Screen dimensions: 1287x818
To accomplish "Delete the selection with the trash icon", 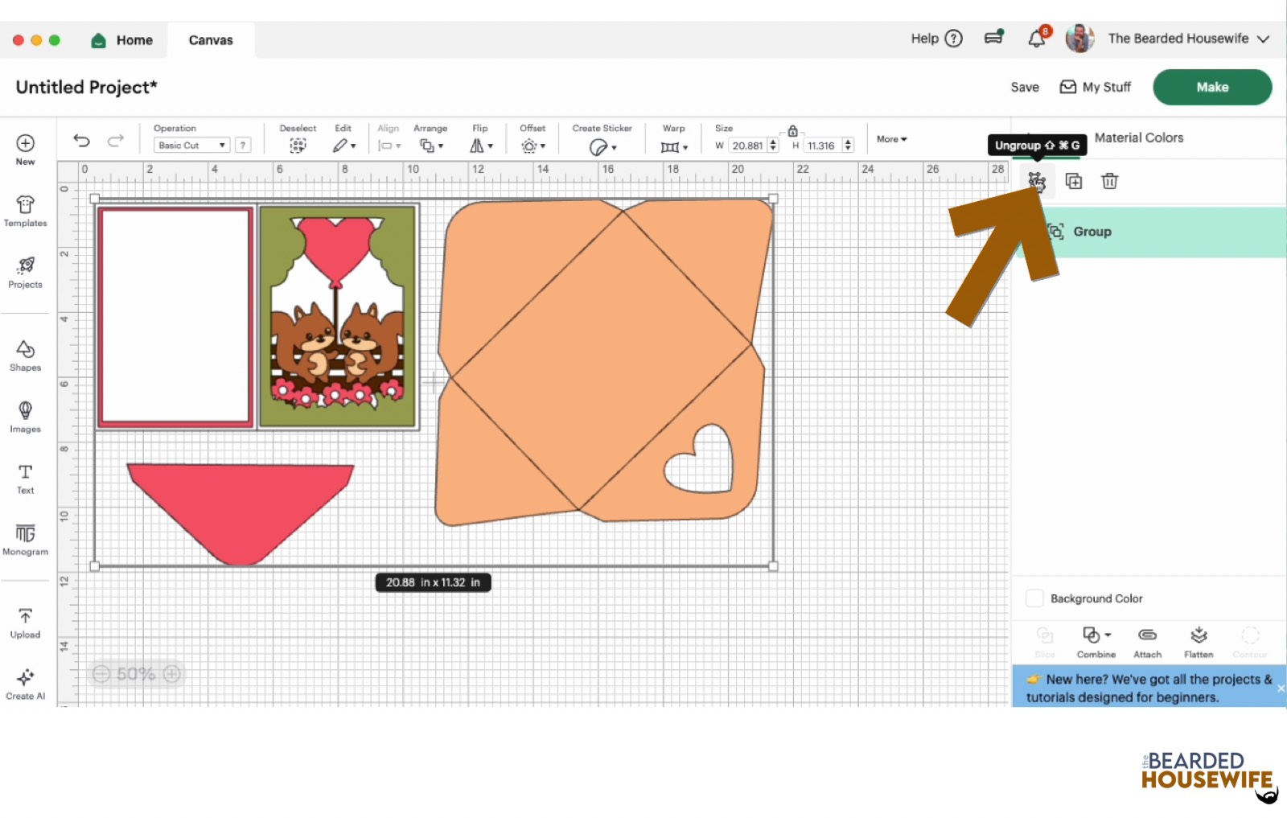I will click(1110, 181).
